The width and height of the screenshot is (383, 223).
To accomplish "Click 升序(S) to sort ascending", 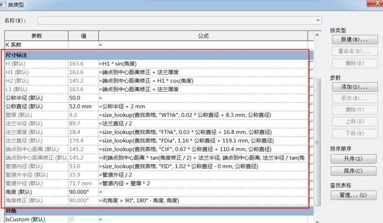I will pyautogui.click(x=354, y=158).
